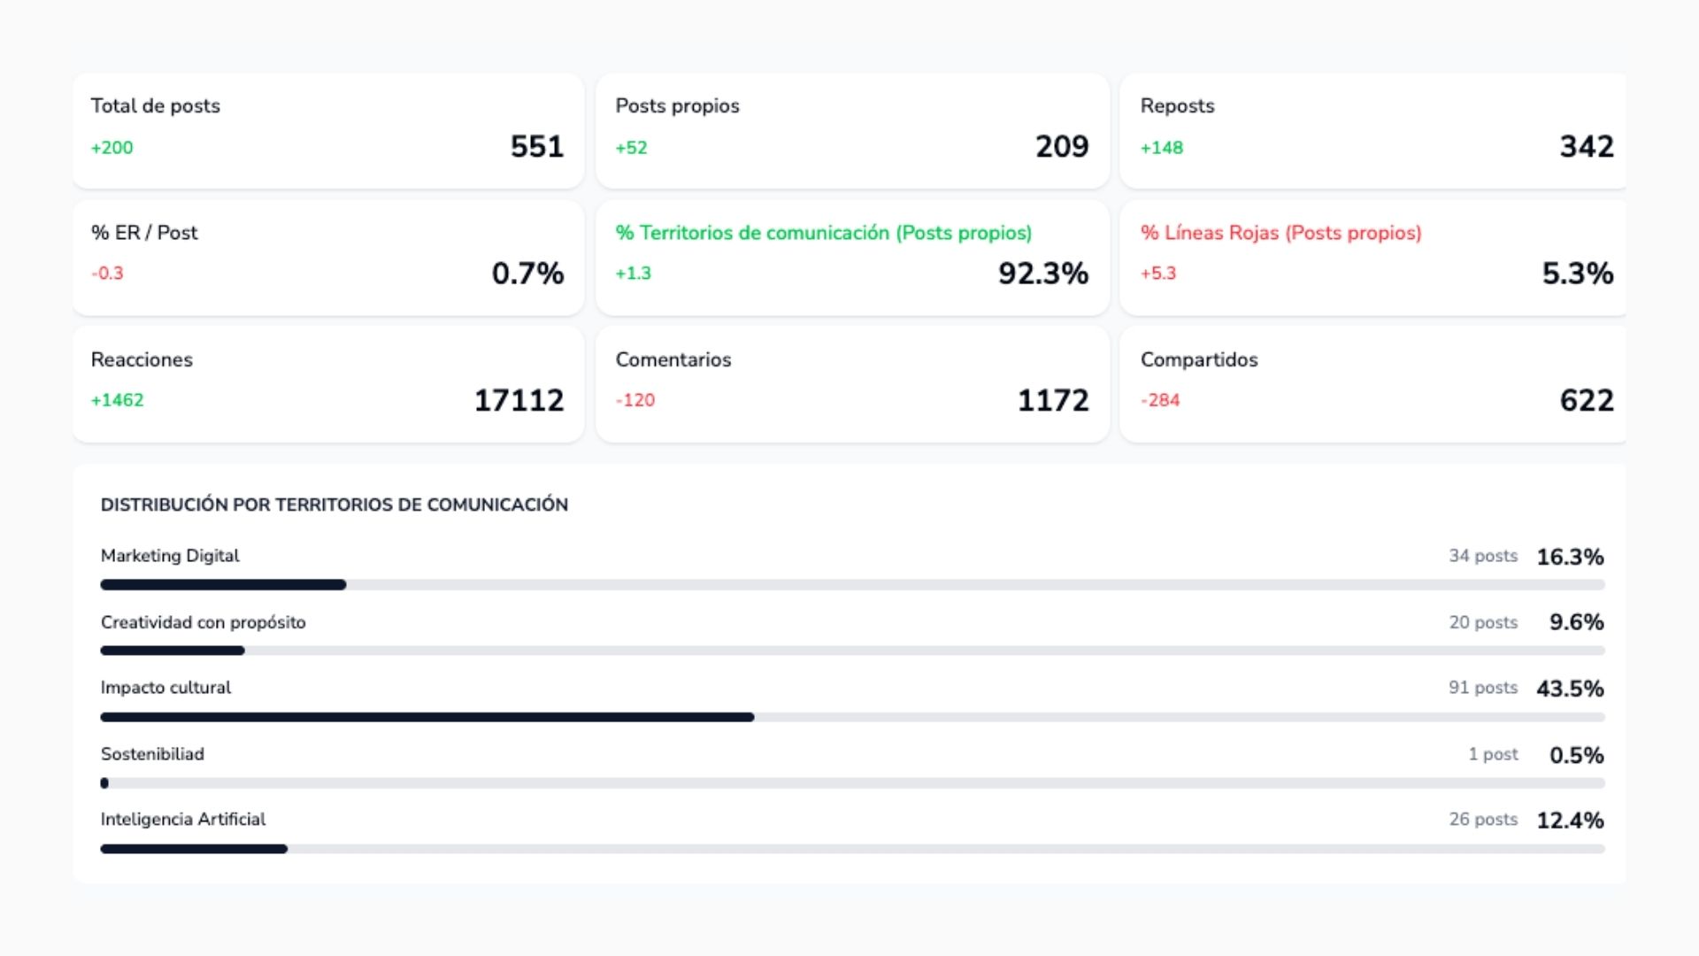Select the Reacciones card
The image size is (1699, 956).
pyautogui.click(x=327, y=383)
